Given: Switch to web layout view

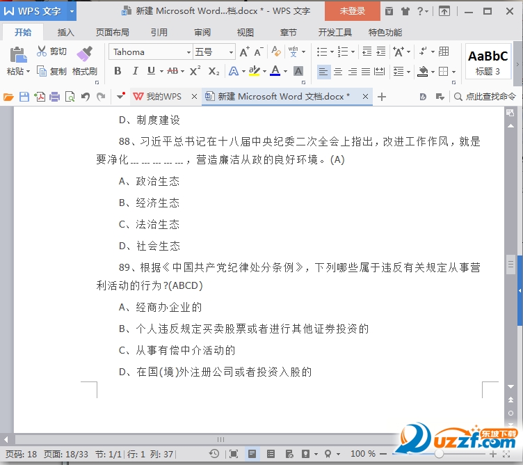Looking at the screenshot, I should (x=289, y=454).
